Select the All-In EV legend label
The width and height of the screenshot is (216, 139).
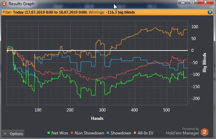click(146, 133)
